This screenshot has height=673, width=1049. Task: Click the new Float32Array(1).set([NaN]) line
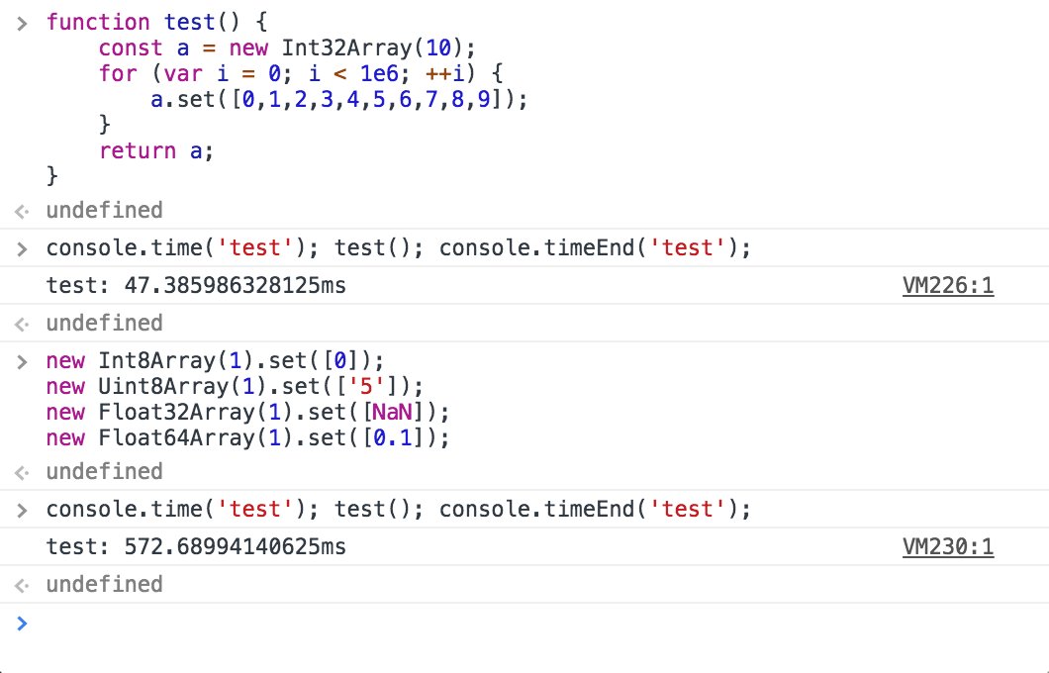point(247,412)
